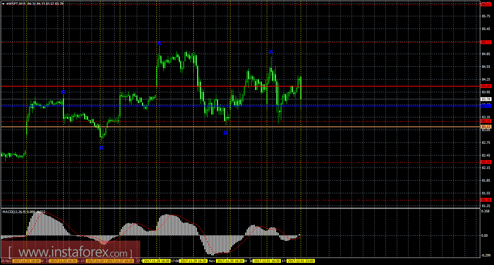The width and height of the screenshot is (494, 265).
Task: Click the blue price label on right axis
Action: tap(486, 106)
